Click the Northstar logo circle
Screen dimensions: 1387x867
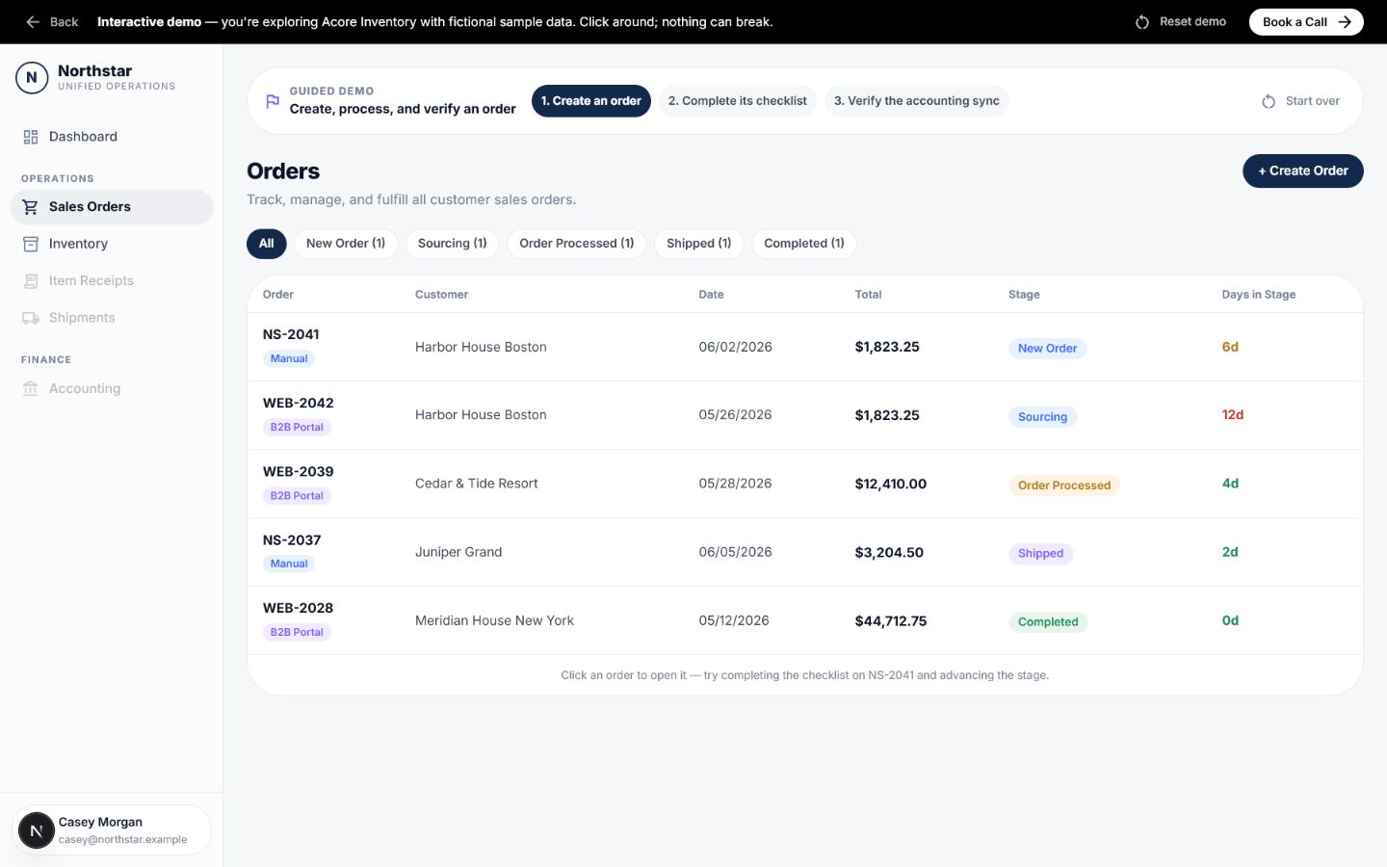(x=32, y=78)
